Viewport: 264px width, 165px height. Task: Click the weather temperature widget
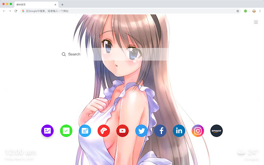pyautogui.click(x=248, y=152)
